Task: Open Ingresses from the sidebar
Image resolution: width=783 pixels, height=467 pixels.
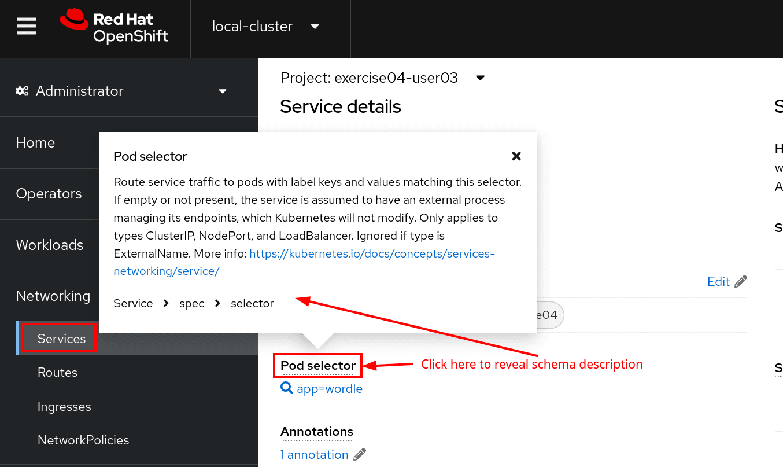Action: [x=64, y=407]
